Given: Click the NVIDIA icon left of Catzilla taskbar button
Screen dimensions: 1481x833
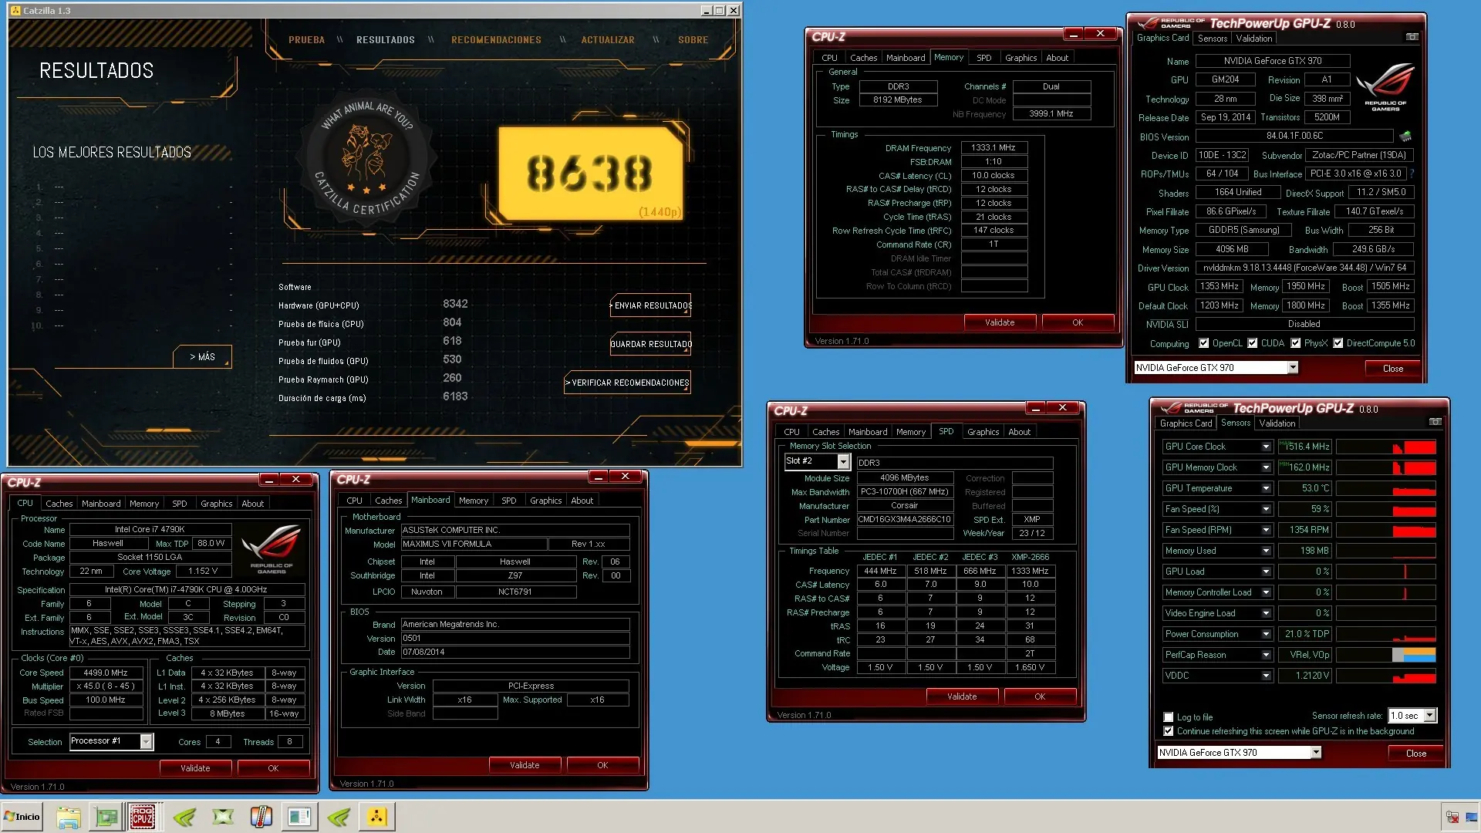Looking at the screenshot, I should pos(338,816).
